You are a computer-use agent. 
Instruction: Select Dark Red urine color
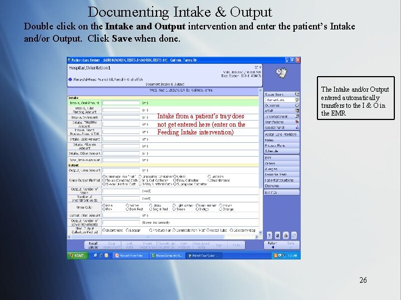pos(128,209)
